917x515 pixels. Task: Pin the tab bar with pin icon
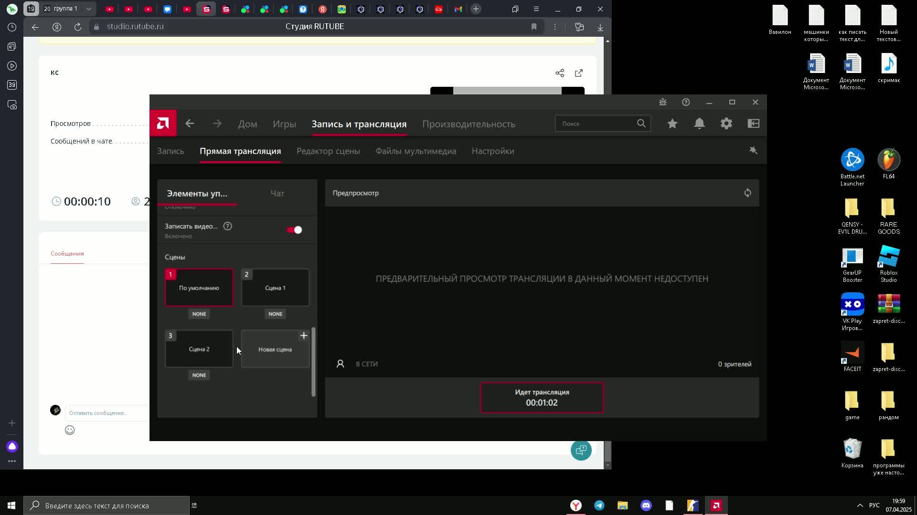(x=753, y=151)
